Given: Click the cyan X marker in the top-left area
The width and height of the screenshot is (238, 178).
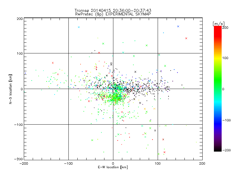Looking at the screenshot, I should pyautogui.click(x=79, y=27).
